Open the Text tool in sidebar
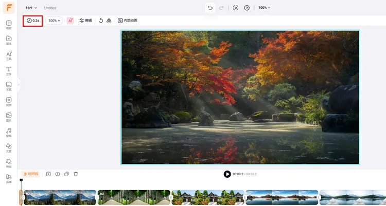Viewport: 386px width, 206px height. click(9, 71)
